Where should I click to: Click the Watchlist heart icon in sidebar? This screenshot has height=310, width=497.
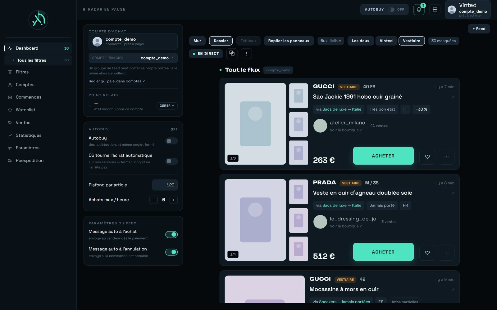point(10,110)
